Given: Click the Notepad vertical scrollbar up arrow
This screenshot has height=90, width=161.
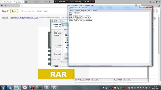Looking at the screenshot, I should (150, 13).
